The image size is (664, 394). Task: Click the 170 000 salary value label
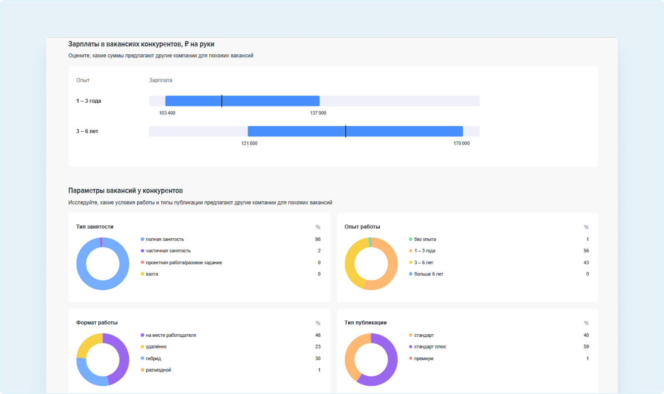pyautogui.click(x=461, y=144)
